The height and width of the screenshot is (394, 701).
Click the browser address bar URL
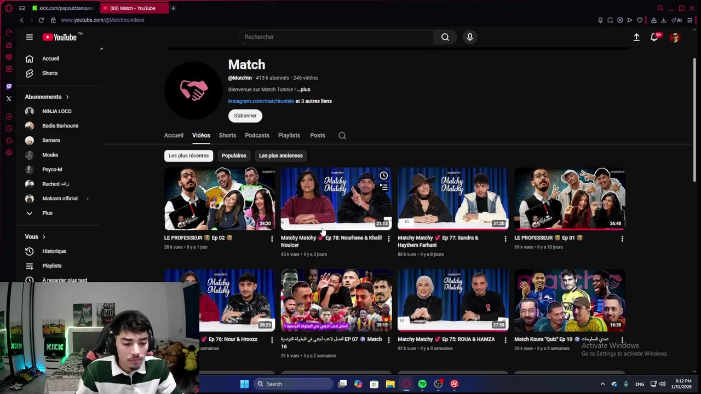tap(102, 20)
